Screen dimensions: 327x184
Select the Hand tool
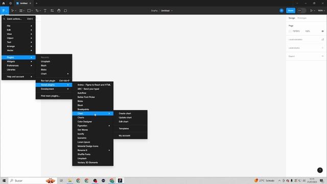click(59, 10)
